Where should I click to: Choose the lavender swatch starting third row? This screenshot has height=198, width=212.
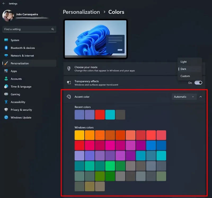pyautogui.click(x=79, y=156)
